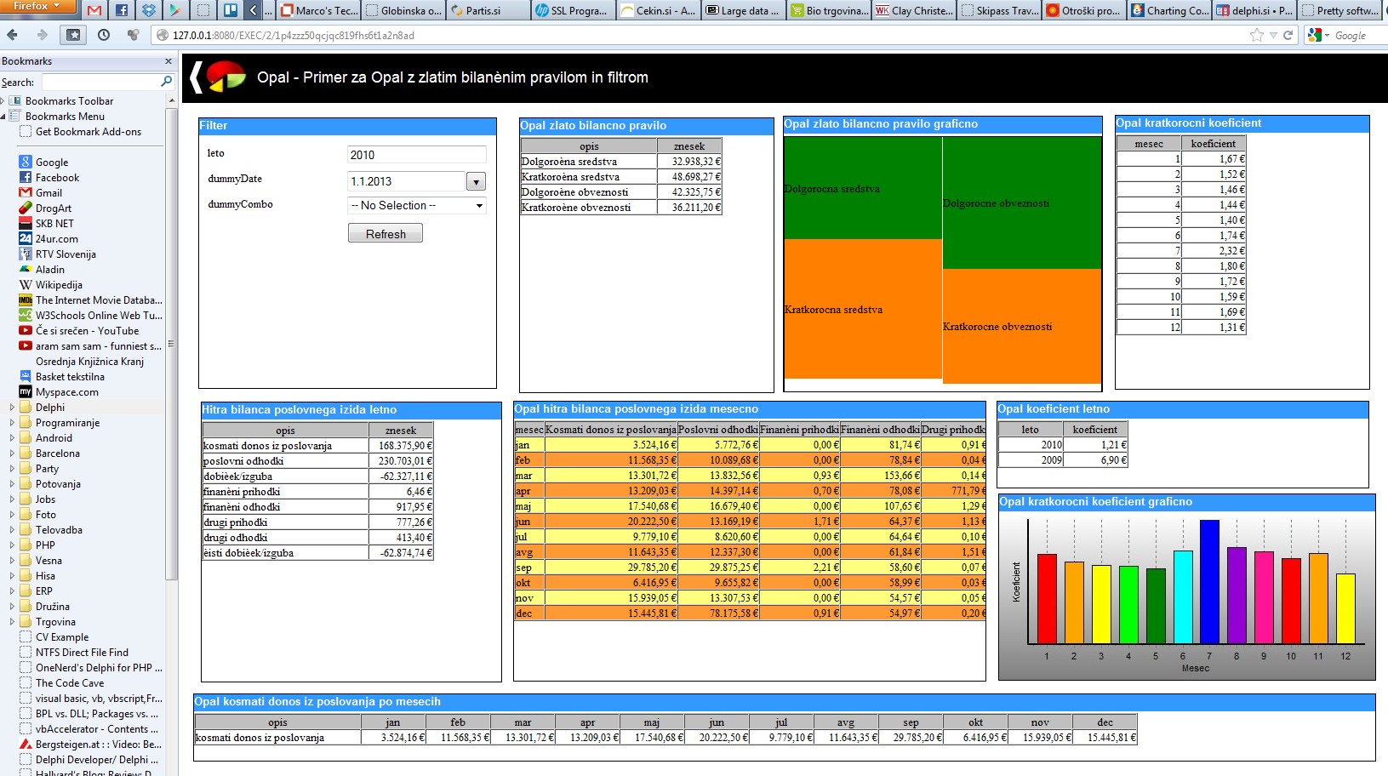Switch to SSL Progra... tab
The image size is (1388, 776).
tap(573, 10)
